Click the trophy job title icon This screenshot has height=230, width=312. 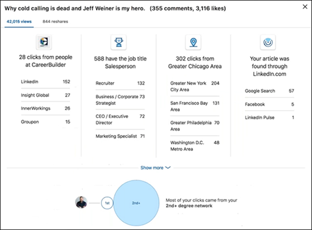tap(119, 42)
